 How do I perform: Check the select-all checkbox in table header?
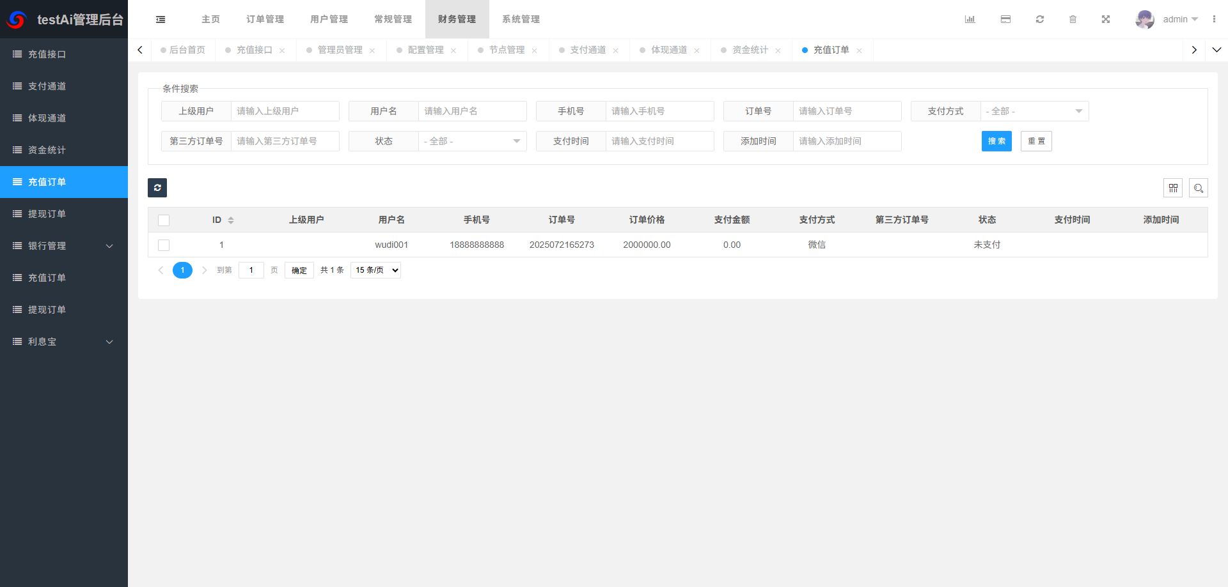(164, 220)
